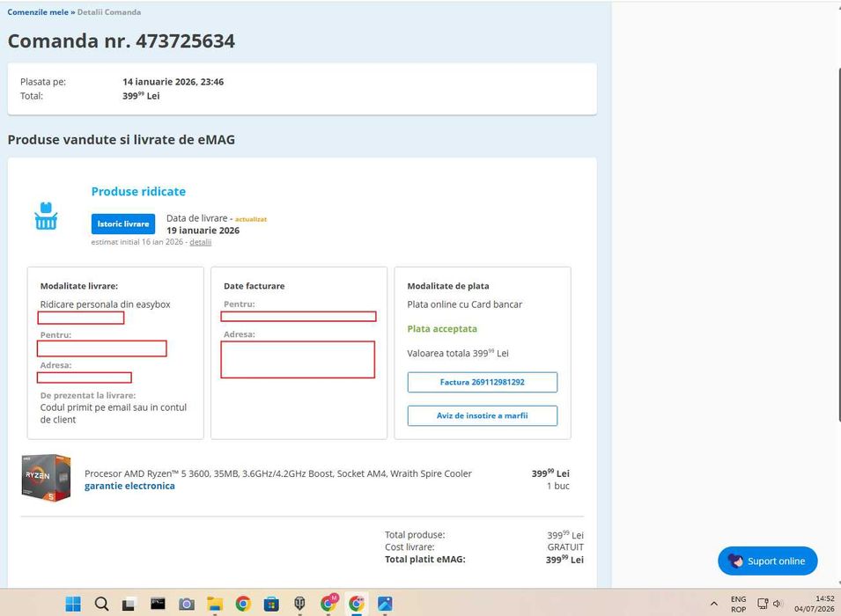Click the green Plata acceptata status
The height and width of the screenshot is (616, 841).
tap(442, 329)
